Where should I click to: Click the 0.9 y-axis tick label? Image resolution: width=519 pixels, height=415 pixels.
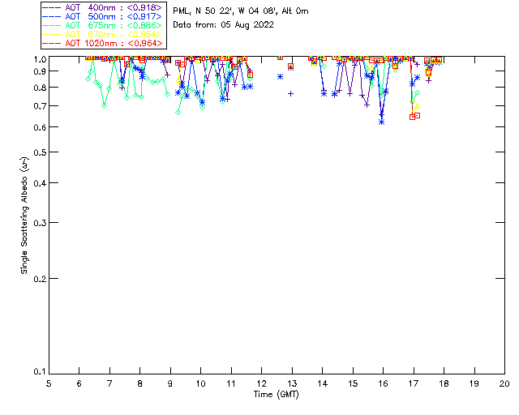pos(40,71)
